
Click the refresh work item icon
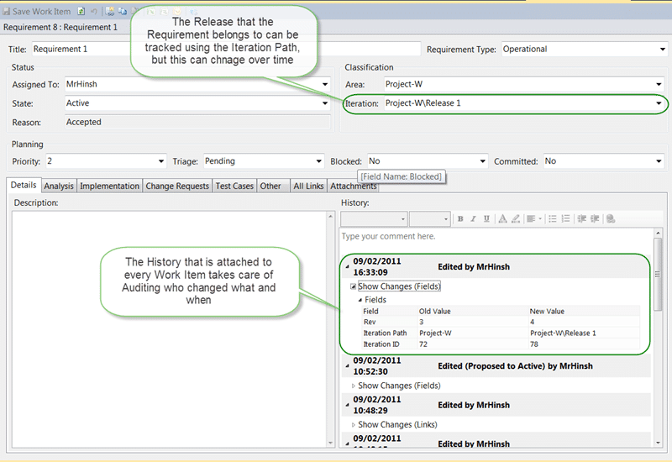coord(81,12)
